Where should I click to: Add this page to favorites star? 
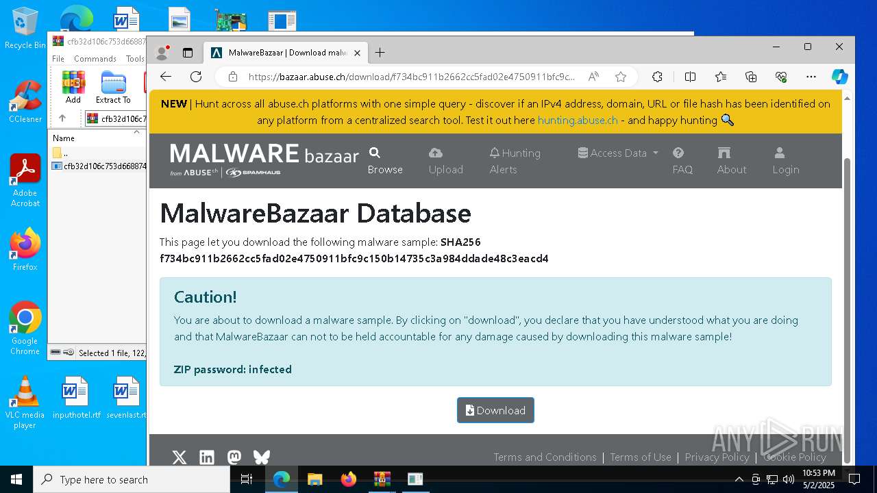[621, 77]
